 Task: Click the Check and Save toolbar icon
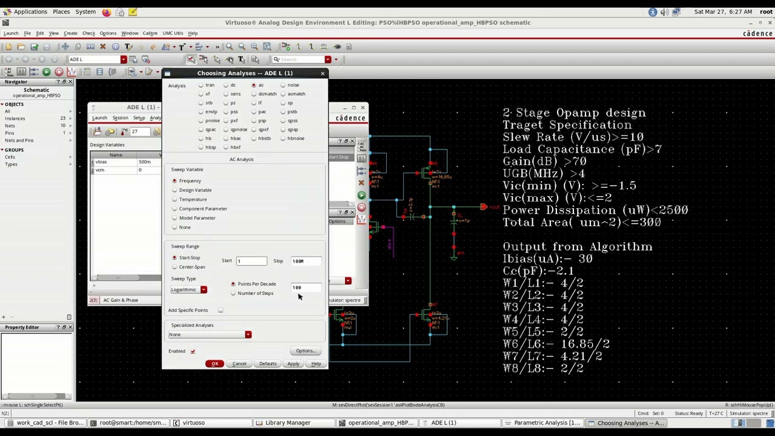pyautogui.click(x=34, y=47)
